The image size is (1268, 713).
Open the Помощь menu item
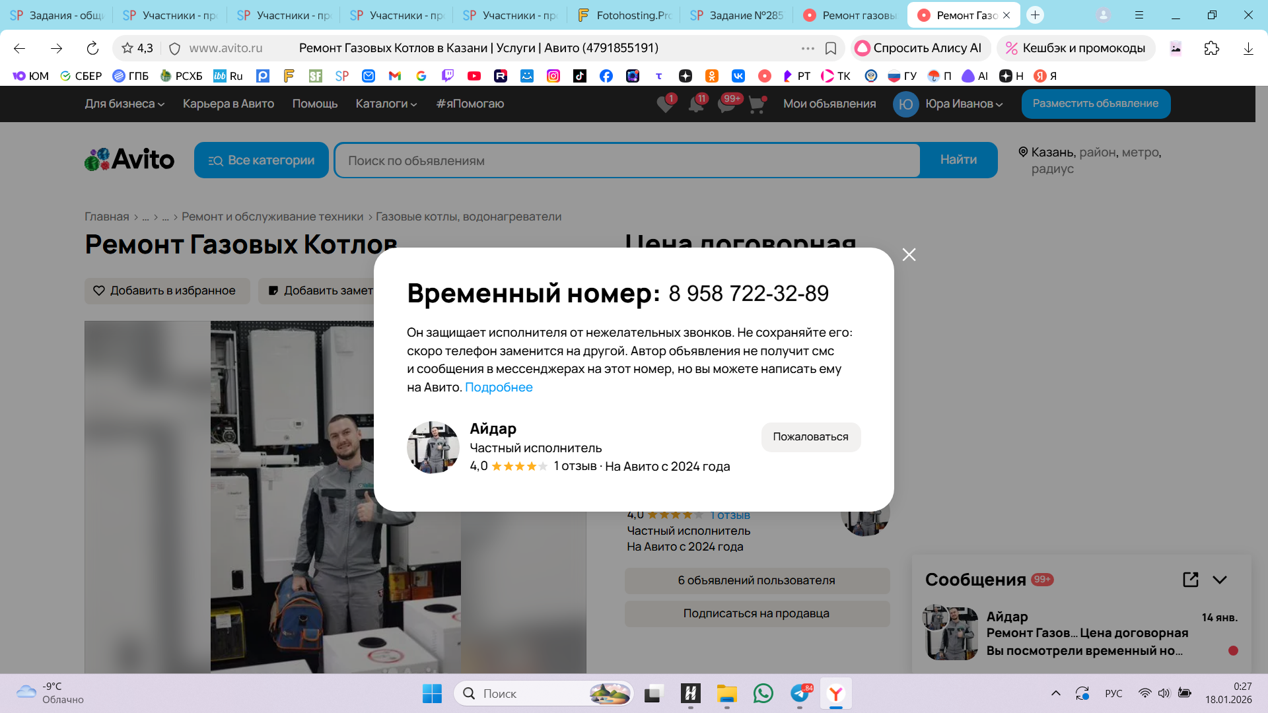pyautogui.click(x=314, y=104)
